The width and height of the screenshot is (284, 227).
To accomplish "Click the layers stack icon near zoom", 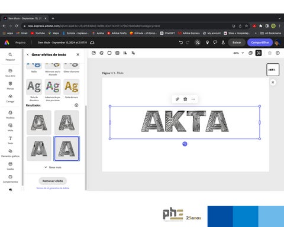I will point(250,53).
